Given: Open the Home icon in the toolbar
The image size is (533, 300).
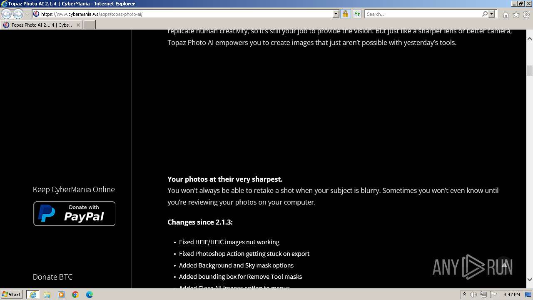Looking at the screenshot, I should (x=506, y=15).
